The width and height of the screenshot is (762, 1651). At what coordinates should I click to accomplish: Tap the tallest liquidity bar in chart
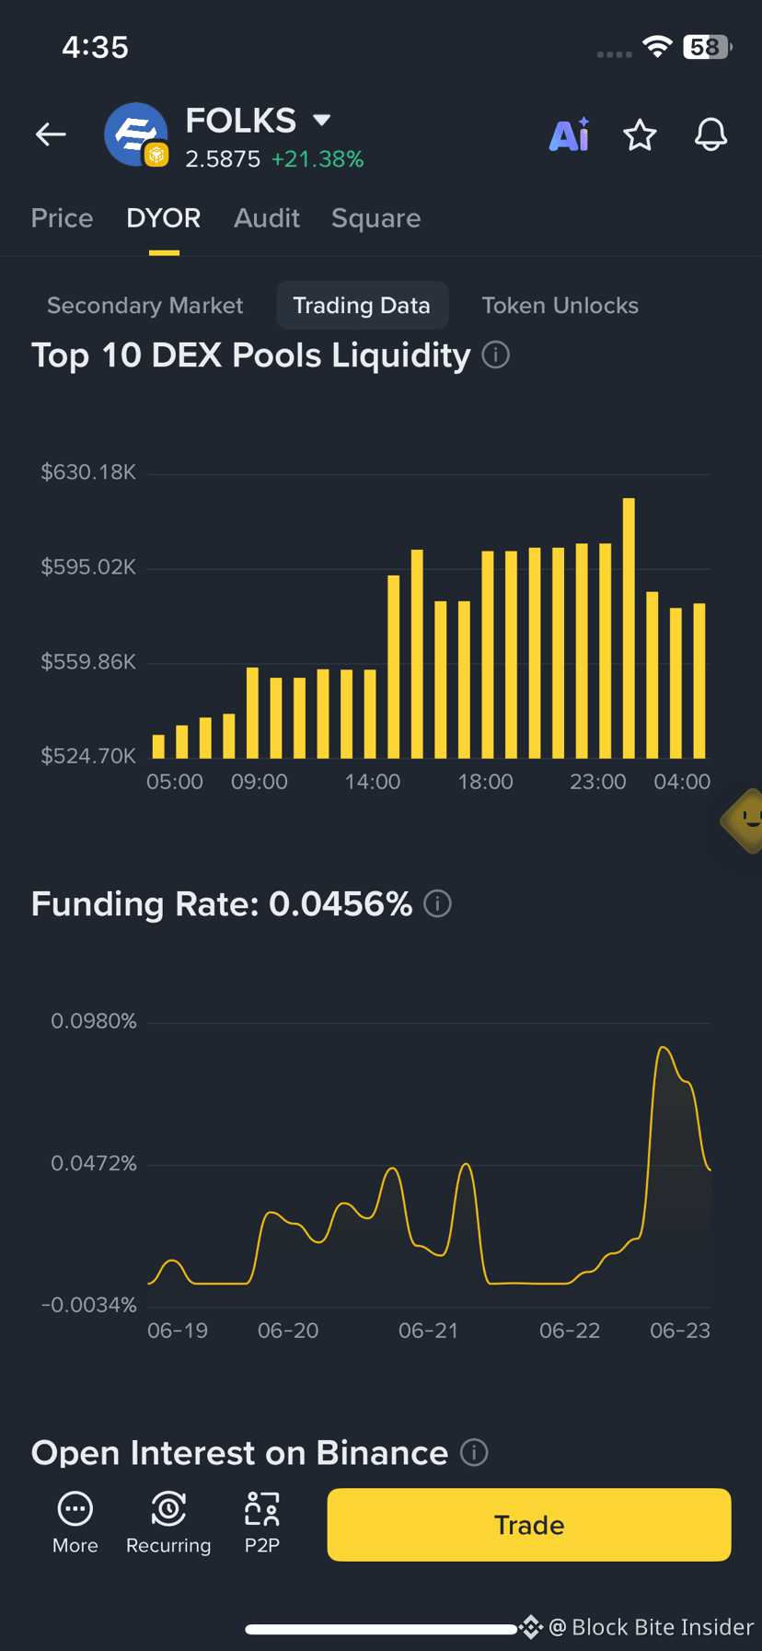[x=629, y=628]
